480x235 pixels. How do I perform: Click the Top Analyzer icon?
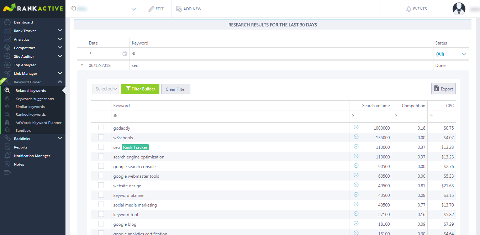pyautogui.click(x=7, y=65)
